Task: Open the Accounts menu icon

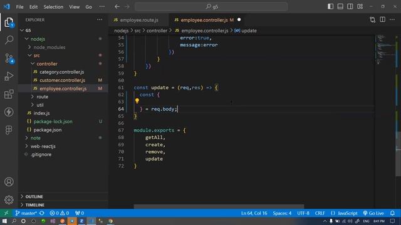Action: point(9,182)
